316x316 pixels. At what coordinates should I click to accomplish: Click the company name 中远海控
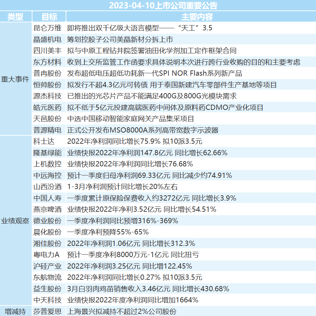tap(47, 175)
